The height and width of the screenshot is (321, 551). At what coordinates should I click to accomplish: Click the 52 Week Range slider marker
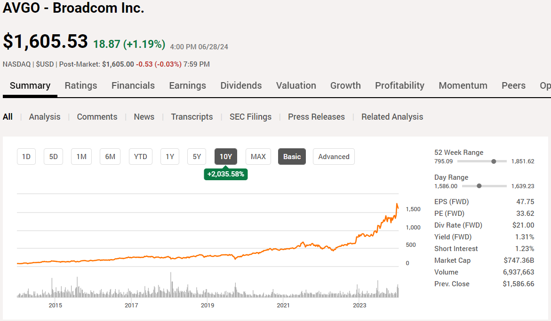[x=494, y=161]
